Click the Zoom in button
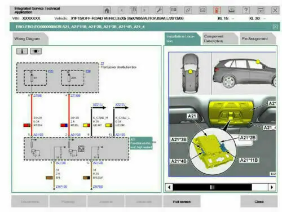The image size is (282, 212). [106, 202]
